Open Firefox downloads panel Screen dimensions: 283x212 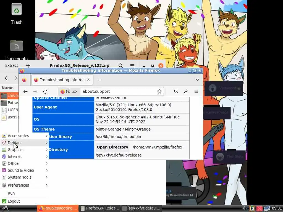186,91
